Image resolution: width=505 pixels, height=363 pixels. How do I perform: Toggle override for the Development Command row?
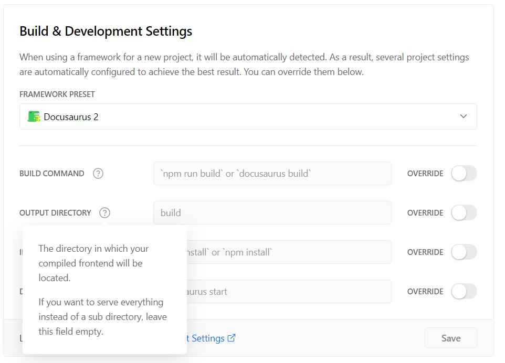[464, 291]
